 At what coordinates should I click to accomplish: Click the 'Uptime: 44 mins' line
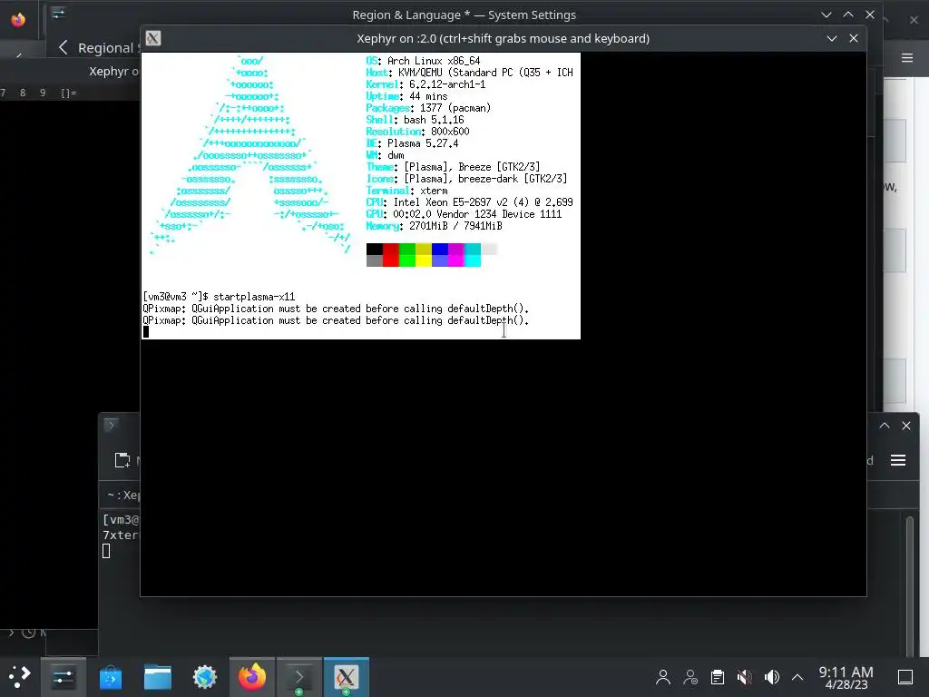point(406,96)
